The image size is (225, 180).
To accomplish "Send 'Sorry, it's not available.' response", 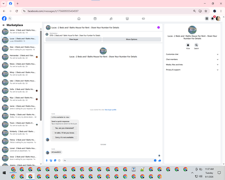I will (x=64, y=137).
